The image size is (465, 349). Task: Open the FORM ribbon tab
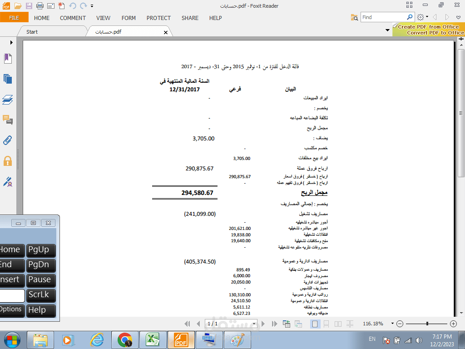coord(129,18)
